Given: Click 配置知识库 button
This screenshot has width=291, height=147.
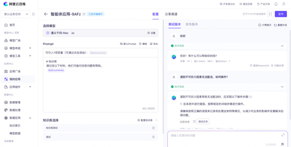Looking at the screenshot, I should pos(145,120).
